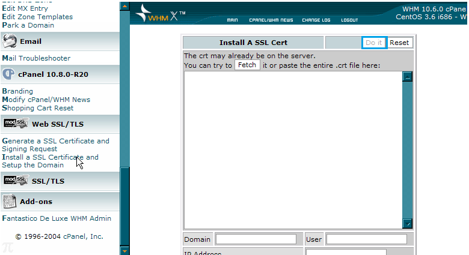Open Install a SSL Certificate and Setup the Domain
This screenshot has height=255, width=469.
(x=51, y=161)
